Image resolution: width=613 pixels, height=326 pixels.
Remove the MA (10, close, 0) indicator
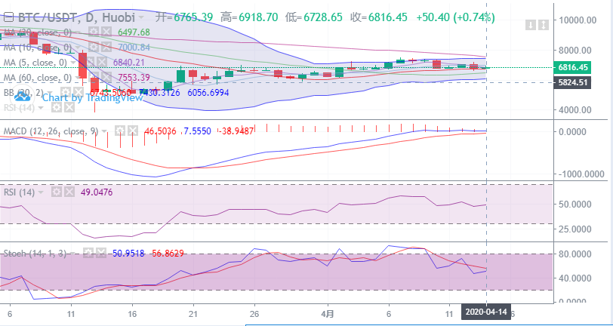[x=106, y=48]
